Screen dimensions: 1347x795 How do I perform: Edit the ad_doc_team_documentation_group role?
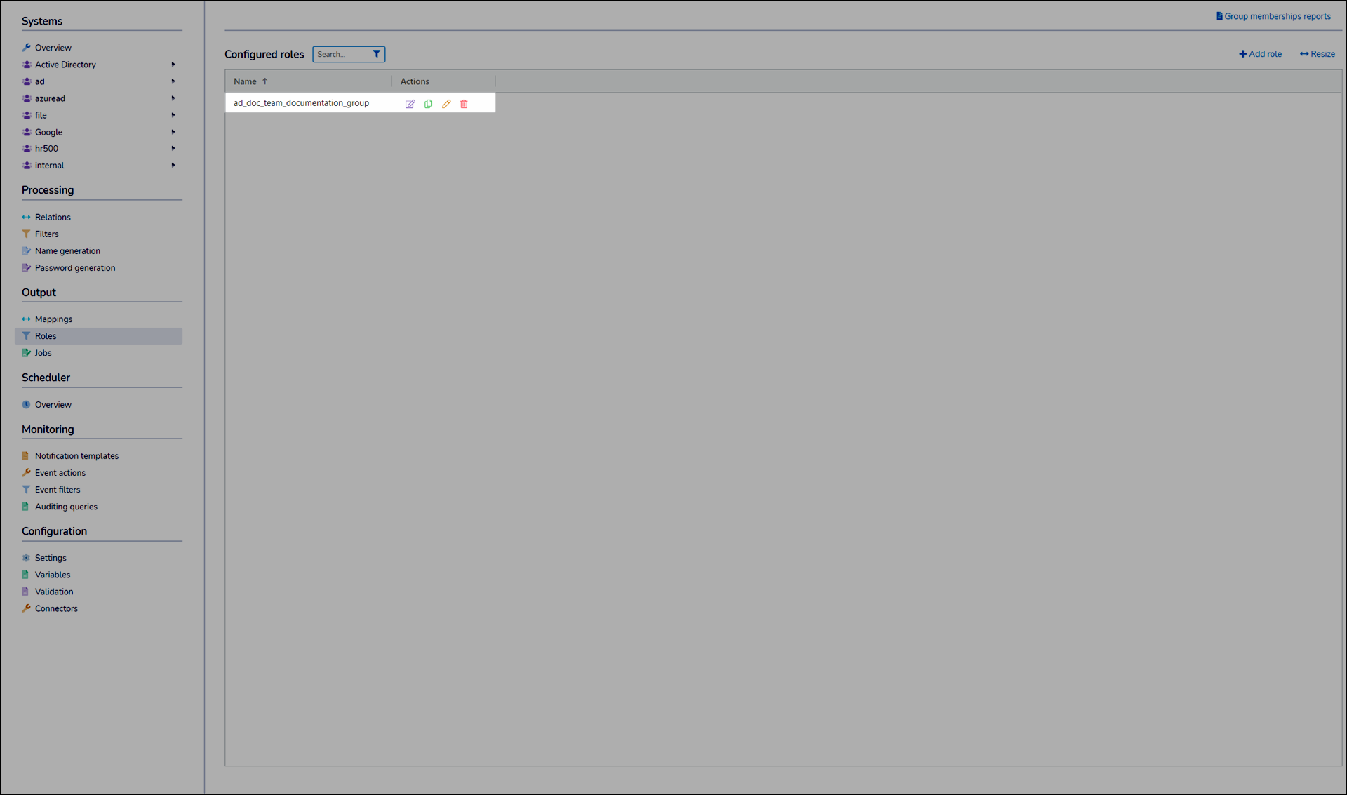pos(410,103)
